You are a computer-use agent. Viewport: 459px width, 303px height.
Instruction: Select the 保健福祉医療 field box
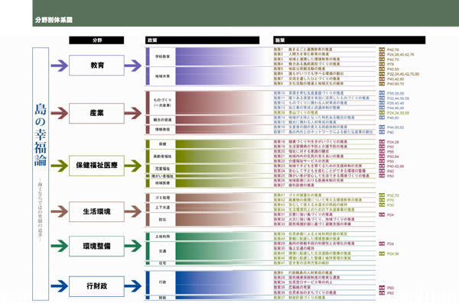point(96,166)
